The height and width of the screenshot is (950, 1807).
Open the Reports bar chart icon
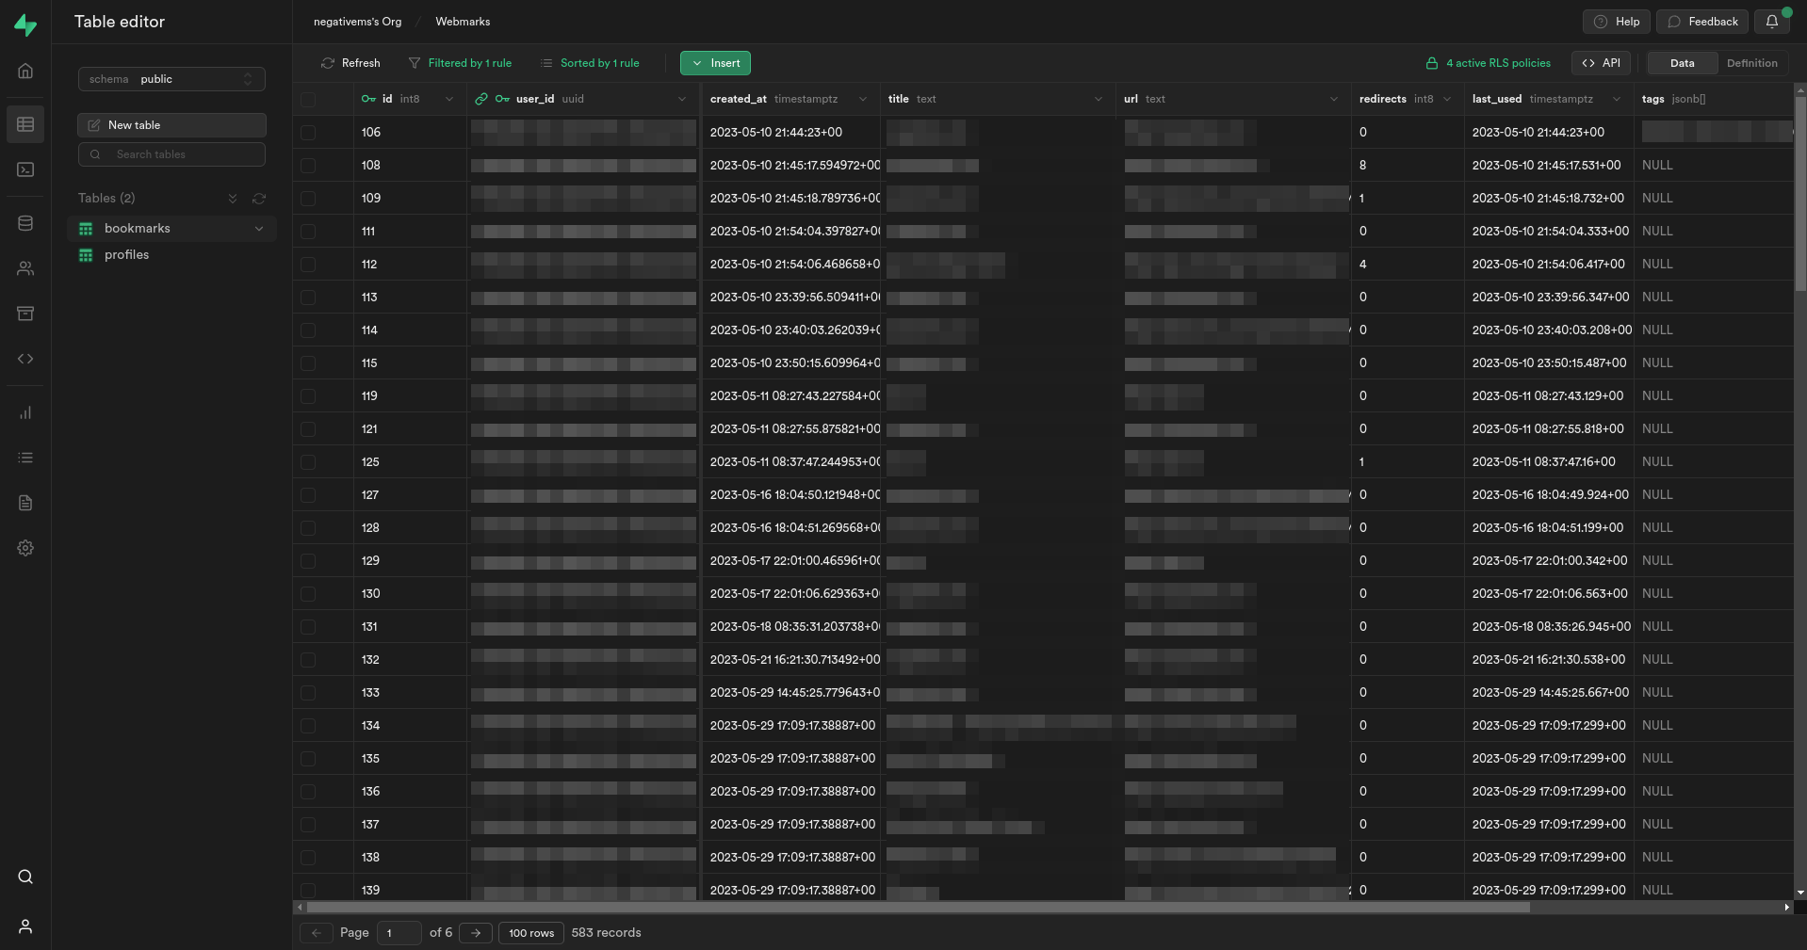tap(25, 412)
